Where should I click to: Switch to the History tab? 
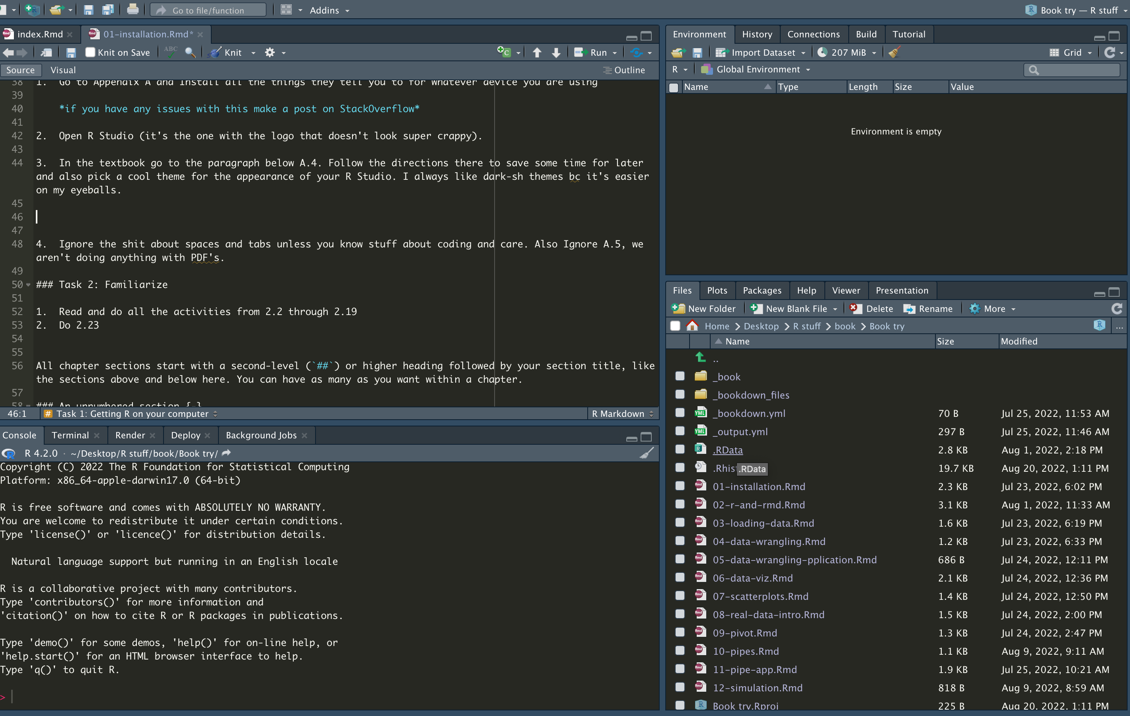pyautogui.click(x=756, y=34)
